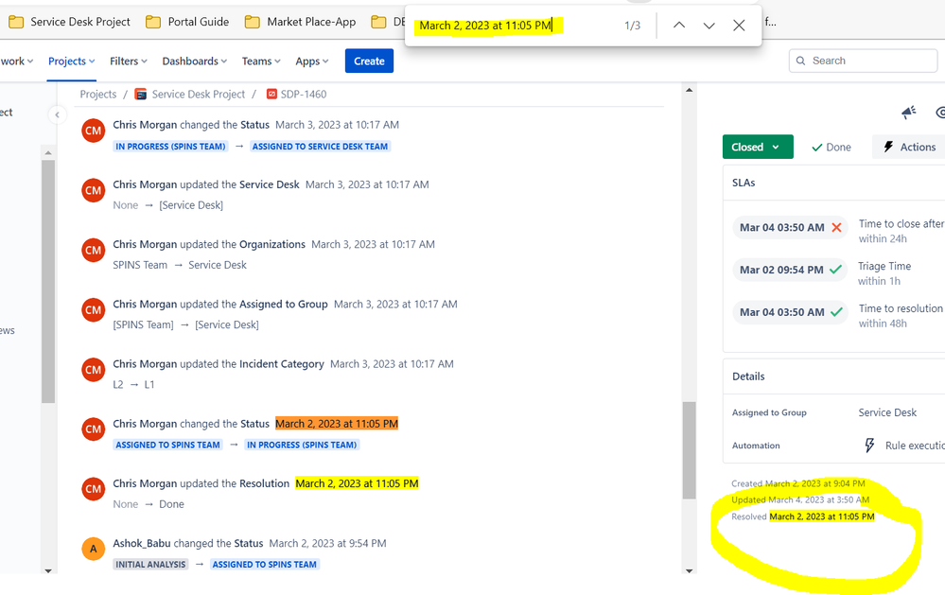Open the Teams menu

click(261, 61)
